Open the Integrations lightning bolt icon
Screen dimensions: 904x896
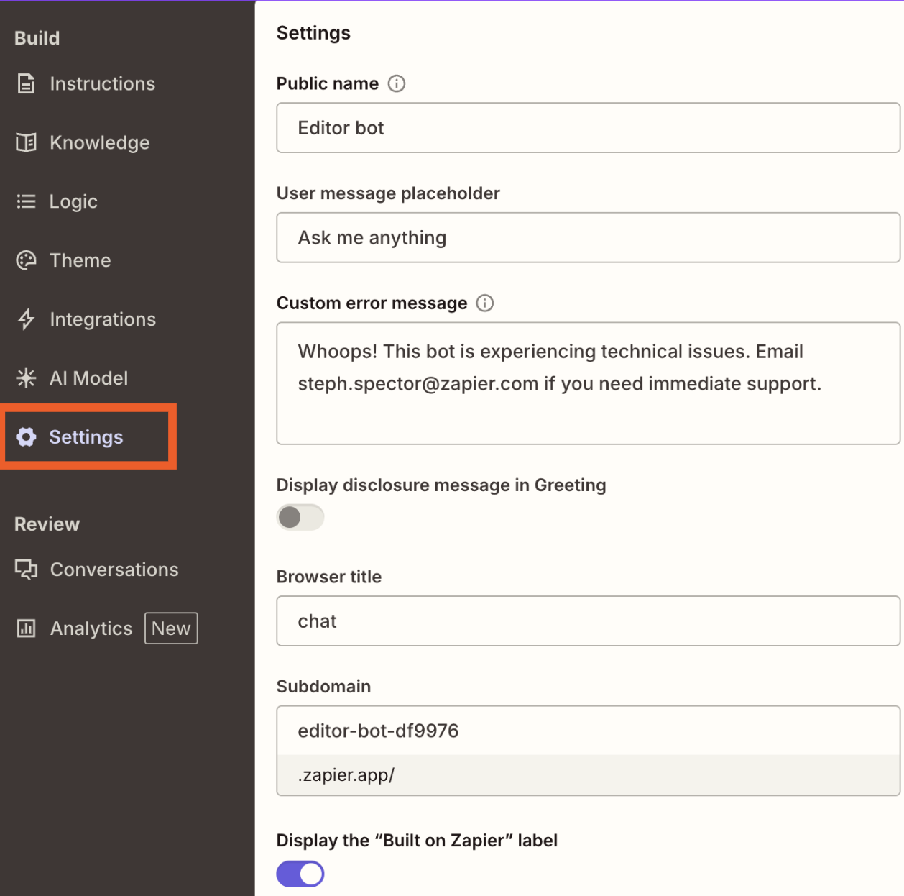[25, 319]
